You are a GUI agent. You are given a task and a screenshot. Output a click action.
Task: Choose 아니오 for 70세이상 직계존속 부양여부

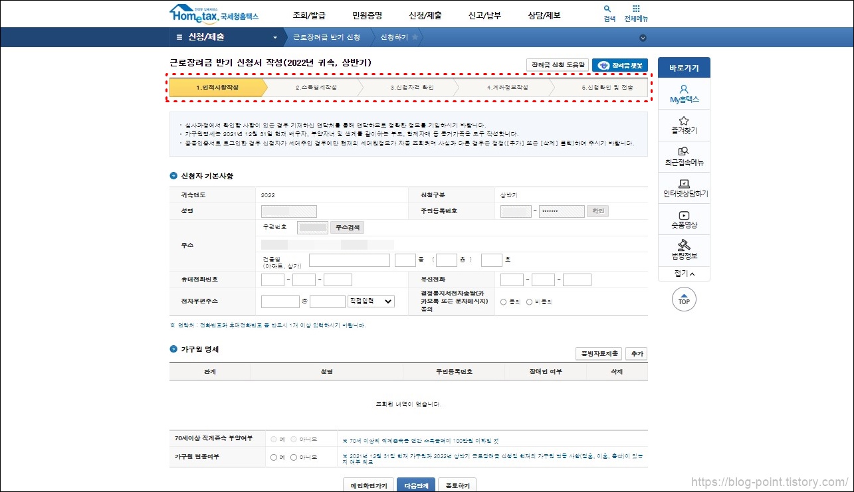pyautogui.click(x=294, y=439)
